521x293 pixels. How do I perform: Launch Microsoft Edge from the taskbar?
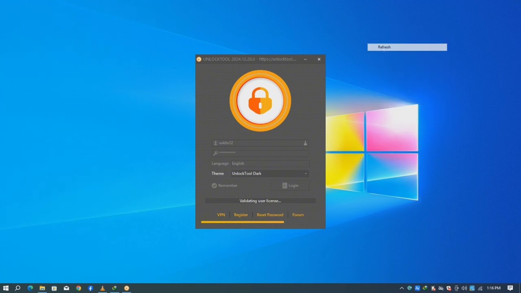pyautogui.click(x=30, y=288)
